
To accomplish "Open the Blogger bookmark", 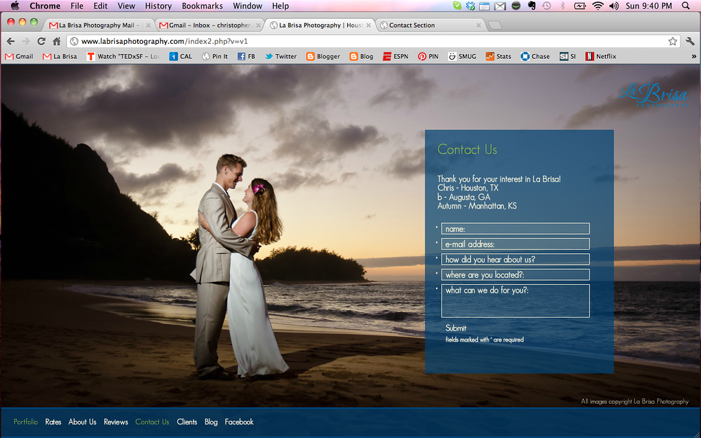I will 323,56.
